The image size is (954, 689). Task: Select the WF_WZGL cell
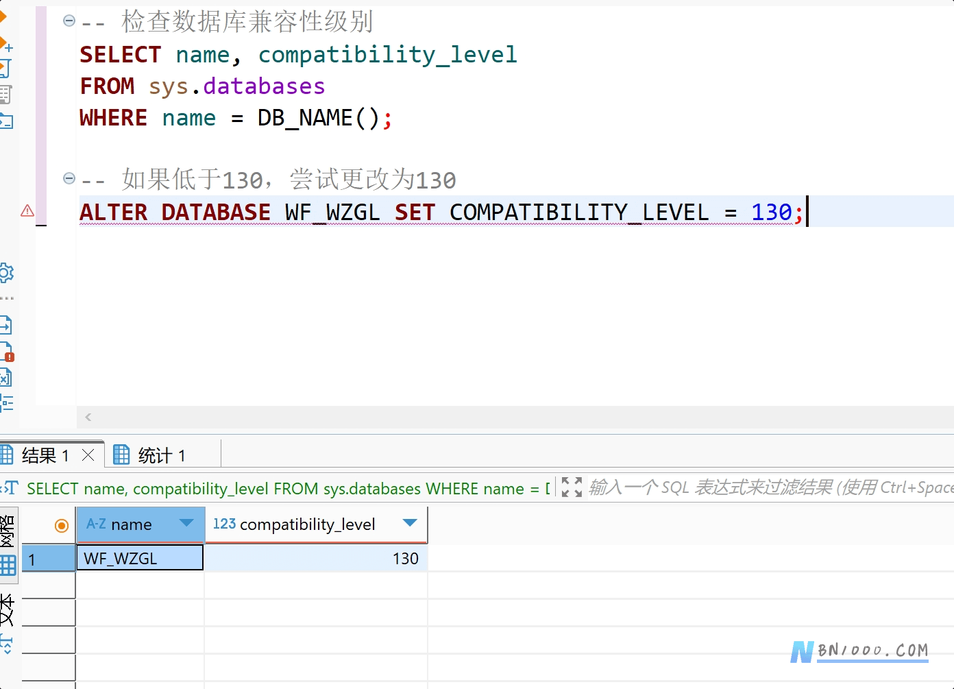coord(140,558)
